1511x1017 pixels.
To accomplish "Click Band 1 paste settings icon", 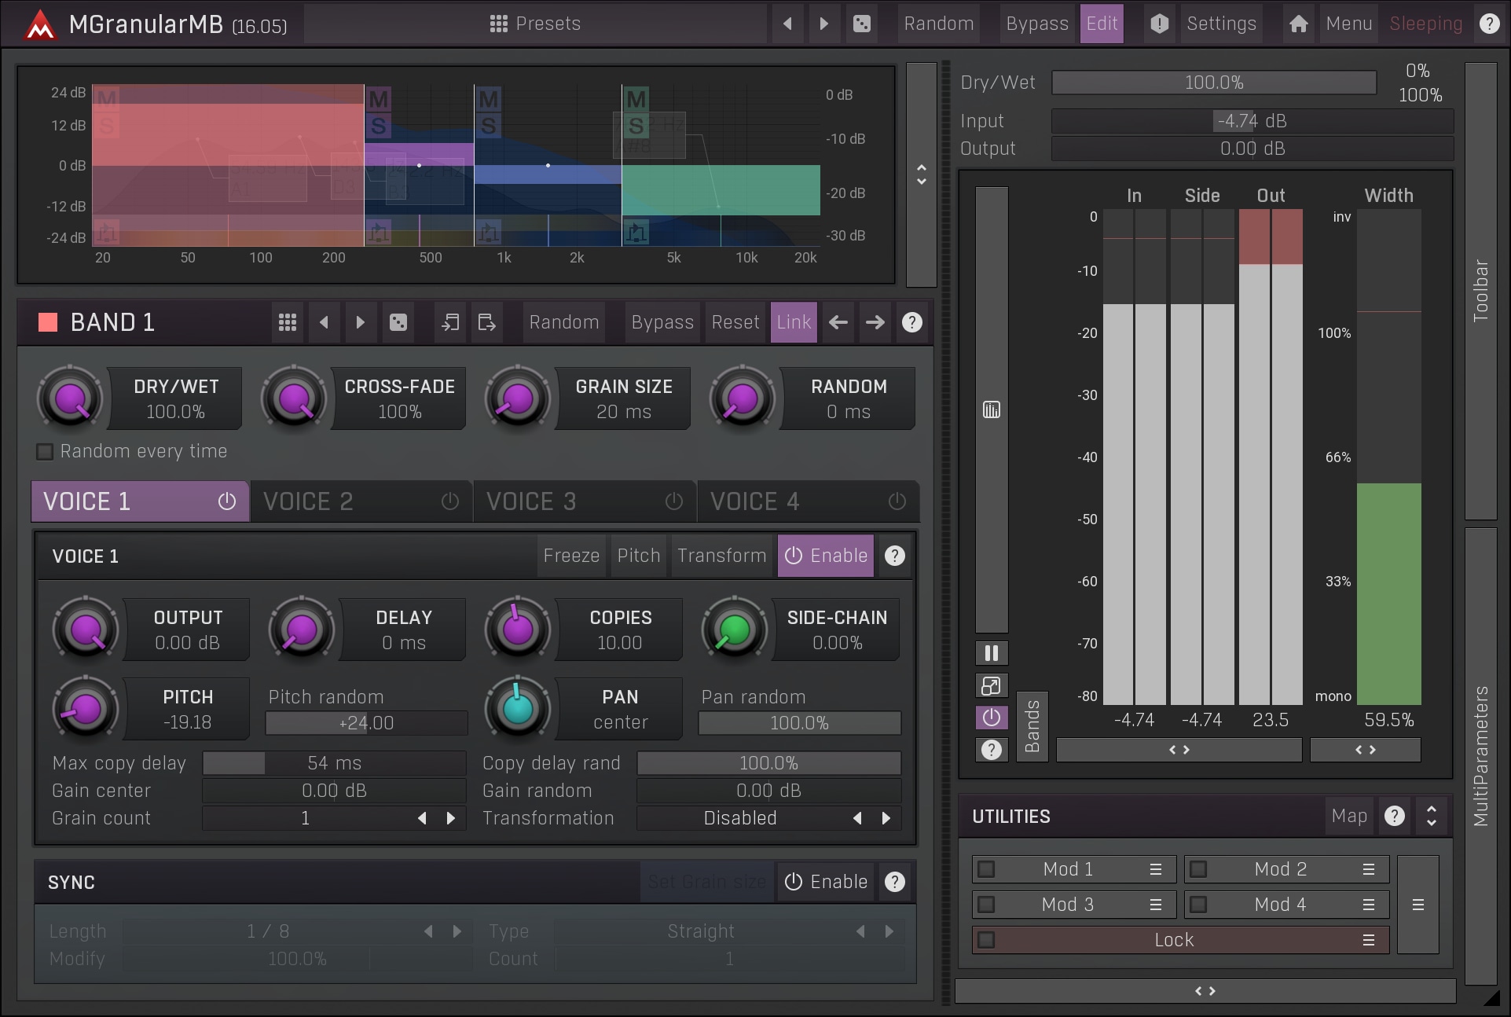I will 486,322.
